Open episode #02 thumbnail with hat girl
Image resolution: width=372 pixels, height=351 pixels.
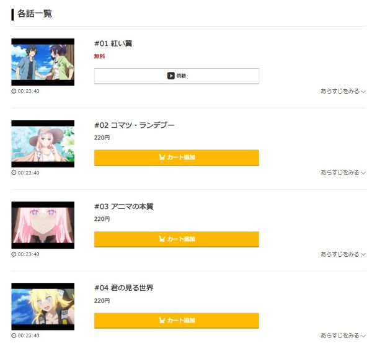(x=43, y=144)
